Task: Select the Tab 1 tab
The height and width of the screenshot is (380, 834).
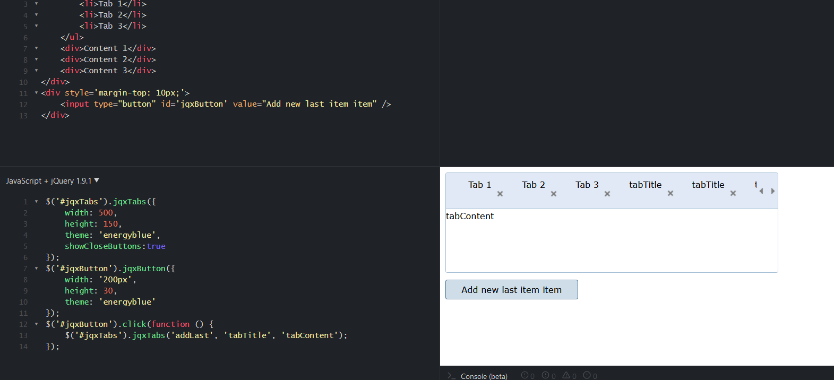Action: pyautogui.click(x=479, y=185)
